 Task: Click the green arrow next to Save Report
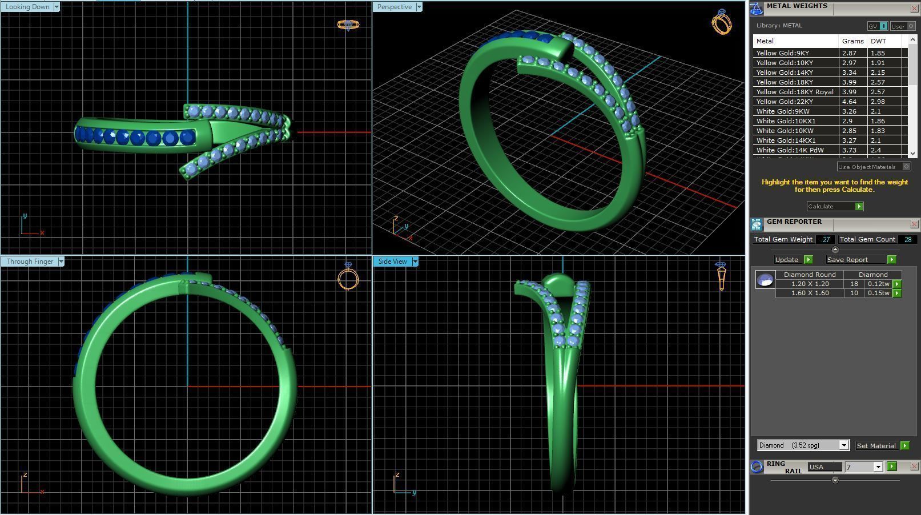(891, 260)
